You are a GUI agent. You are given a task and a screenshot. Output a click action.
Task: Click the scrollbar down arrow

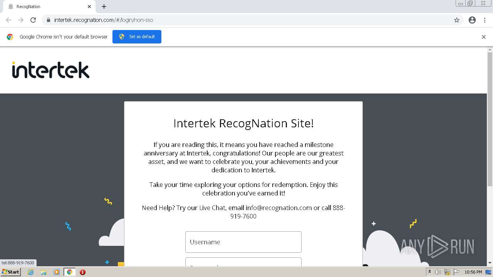coord(490,263)
